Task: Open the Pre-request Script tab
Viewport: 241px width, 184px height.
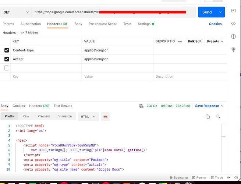Action: (x=103, y=24)
